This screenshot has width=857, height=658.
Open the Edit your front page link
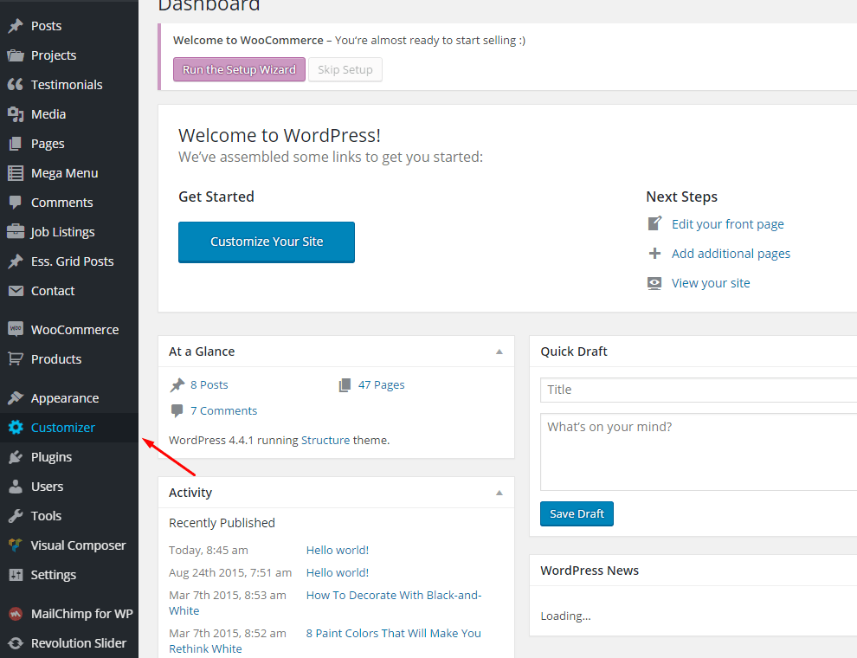(727, 224)
